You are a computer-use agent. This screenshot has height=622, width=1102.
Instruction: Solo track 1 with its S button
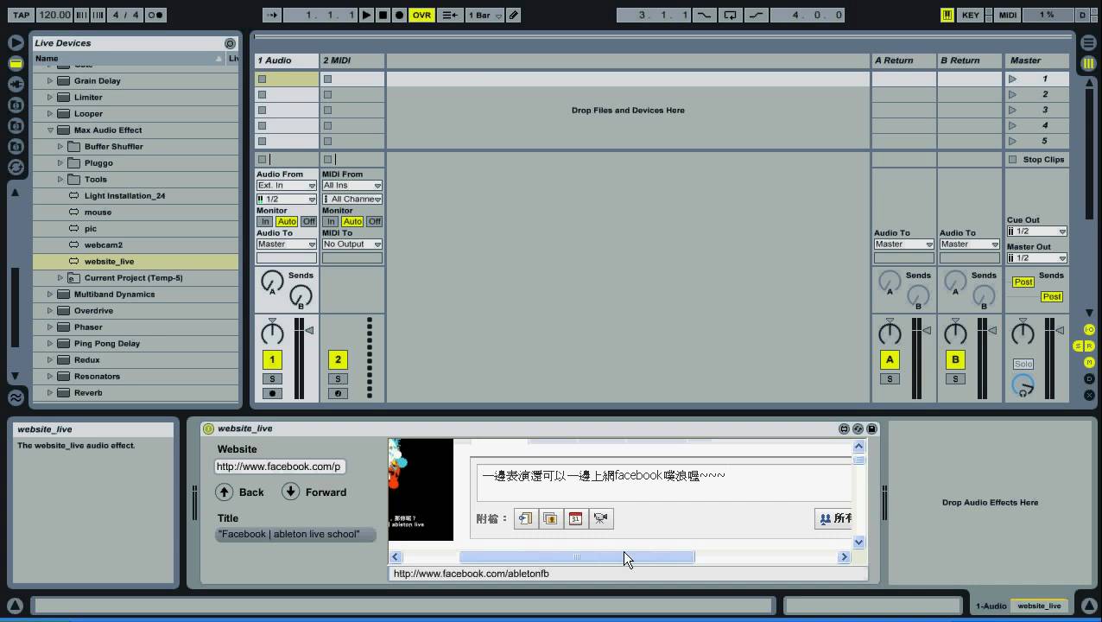click(x=272, y=379)
